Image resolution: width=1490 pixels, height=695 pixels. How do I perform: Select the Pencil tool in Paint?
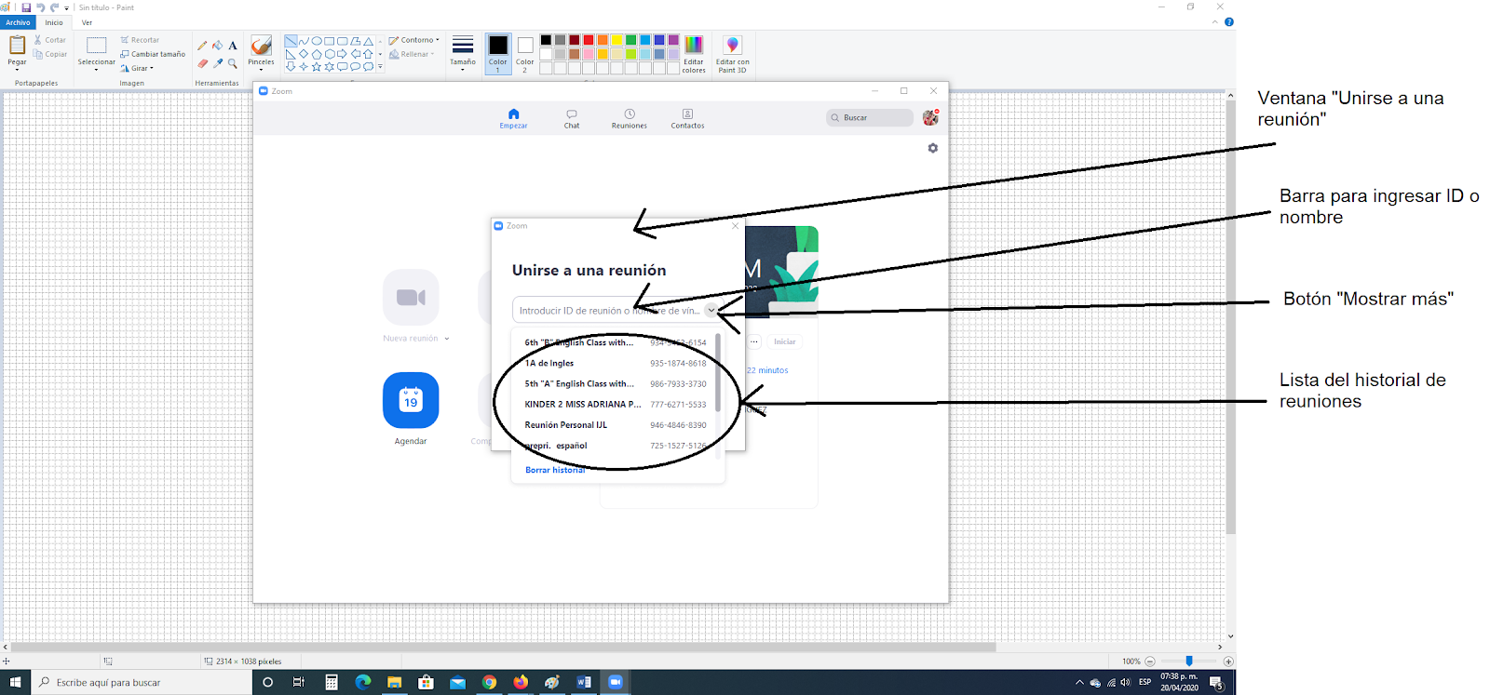click(202, 46)
